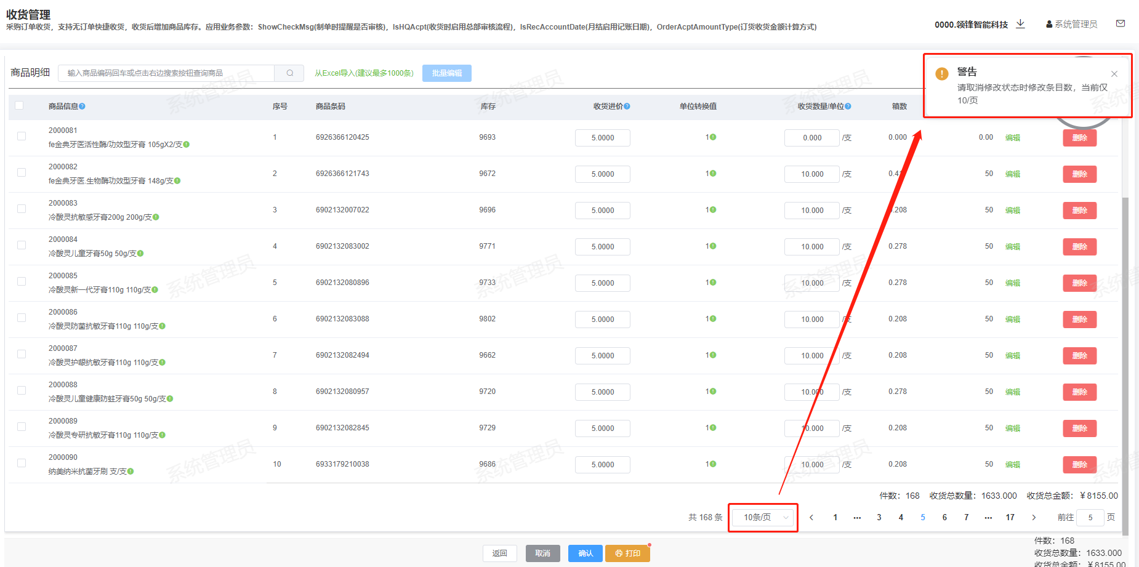The height and width of the screenshot is (567, 1139).
Task: Select page 3 in pagination
Action: 879,518
